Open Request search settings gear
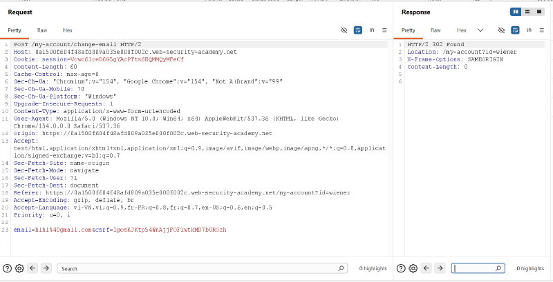Viewport: 553px width, 282px height. [x=19, y=269]
